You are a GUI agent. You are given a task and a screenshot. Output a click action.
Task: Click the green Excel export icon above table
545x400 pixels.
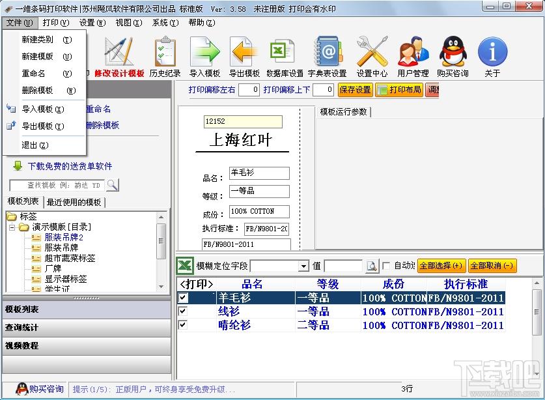click(184, 266)
